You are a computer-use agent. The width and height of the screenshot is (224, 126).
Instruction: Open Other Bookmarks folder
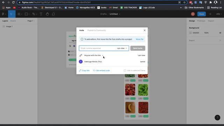(x=194, y=8)
